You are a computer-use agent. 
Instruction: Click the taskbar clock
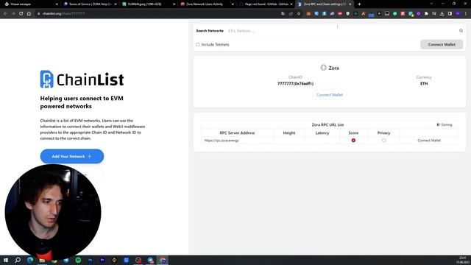click(462, 260)
